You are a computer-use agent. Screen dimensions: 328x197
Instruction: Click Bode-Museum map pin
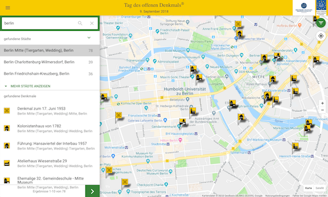[x=188, y=50]
